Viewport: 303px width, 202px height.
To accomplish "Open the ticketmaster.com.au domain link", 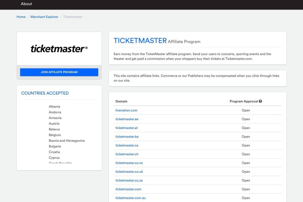I will (x=130, y=198).
